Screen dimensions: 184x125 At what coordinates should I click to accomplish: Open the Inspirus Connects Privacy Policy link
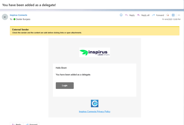(x=94, y=112)
